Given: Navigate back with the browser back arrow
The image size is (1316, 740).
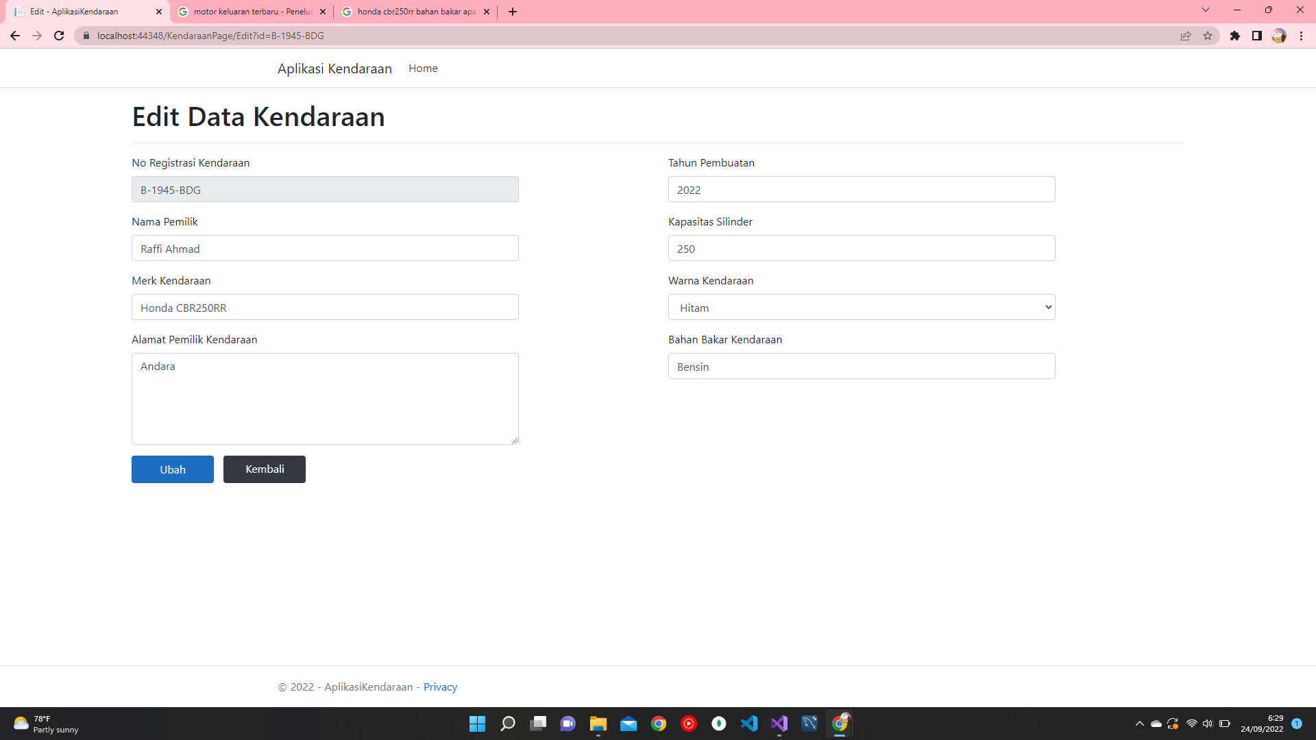Looking at the screenshot, I should [x=15, y=36].
